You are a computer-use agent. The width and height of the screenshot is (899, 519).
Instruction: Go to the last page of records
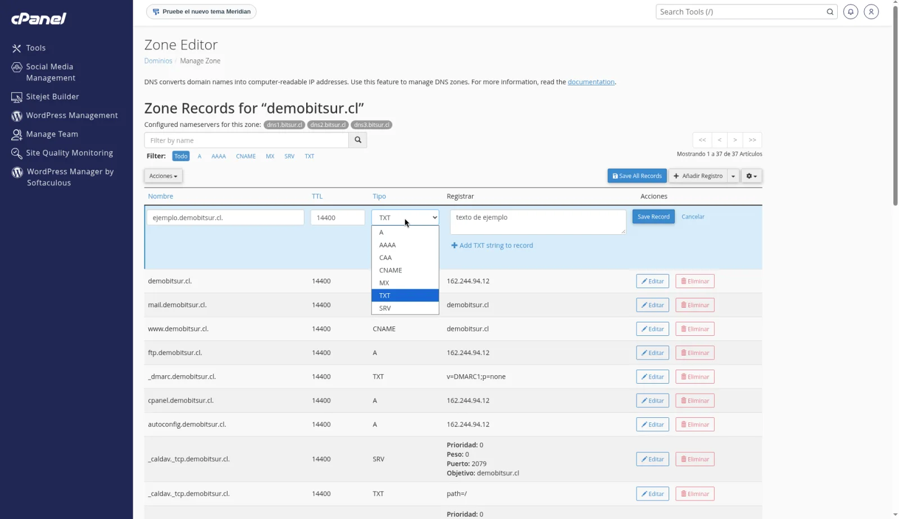tap(752, 140)
